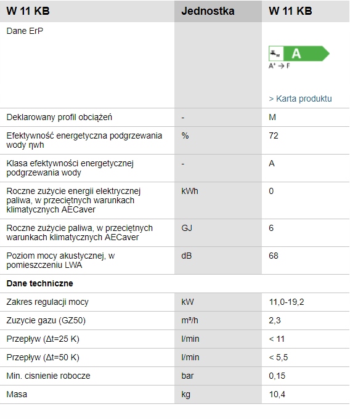Image resolution: width=350 pixels, height=420 pixels.
Task: Click the 11,0-19,2 power range value
Action: (286, 302)
